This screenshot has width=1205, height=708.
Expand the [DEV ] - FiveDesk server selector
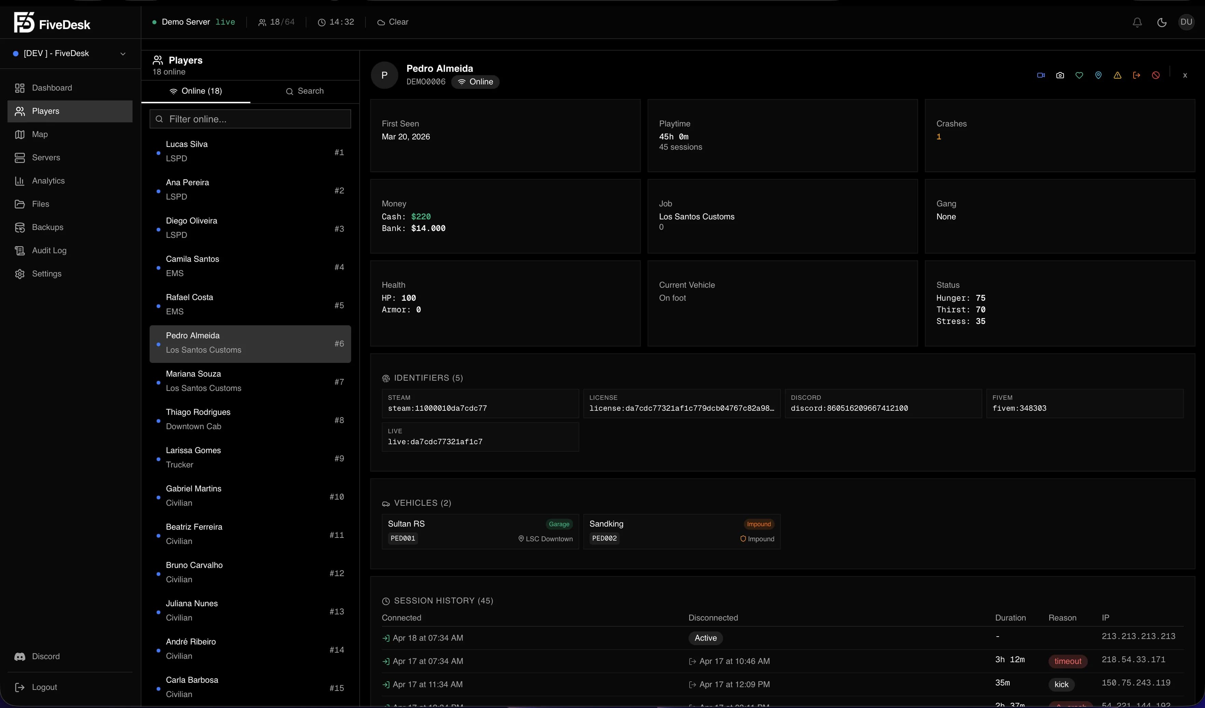point(70,54)
